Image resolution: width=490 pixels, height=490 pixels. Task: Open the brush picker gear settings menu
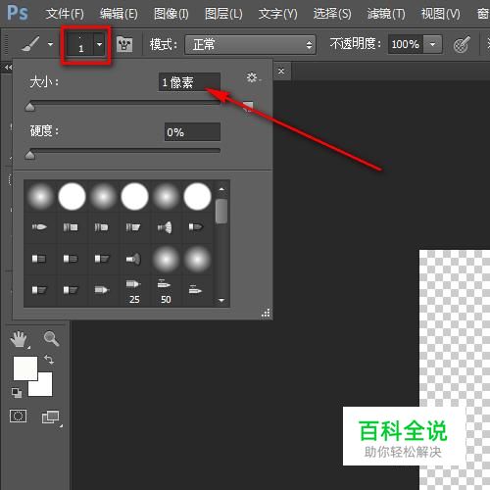[x=253, y=77]
